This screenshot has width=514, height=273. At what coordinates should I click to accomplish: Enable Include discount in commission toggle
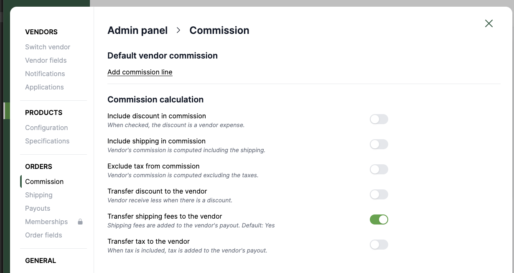[379, 119]
